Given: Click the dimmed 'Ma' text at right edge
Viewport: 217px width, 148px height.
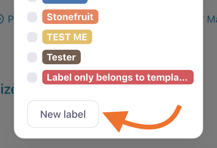Looking at the screenshot, I should point(212,19).
